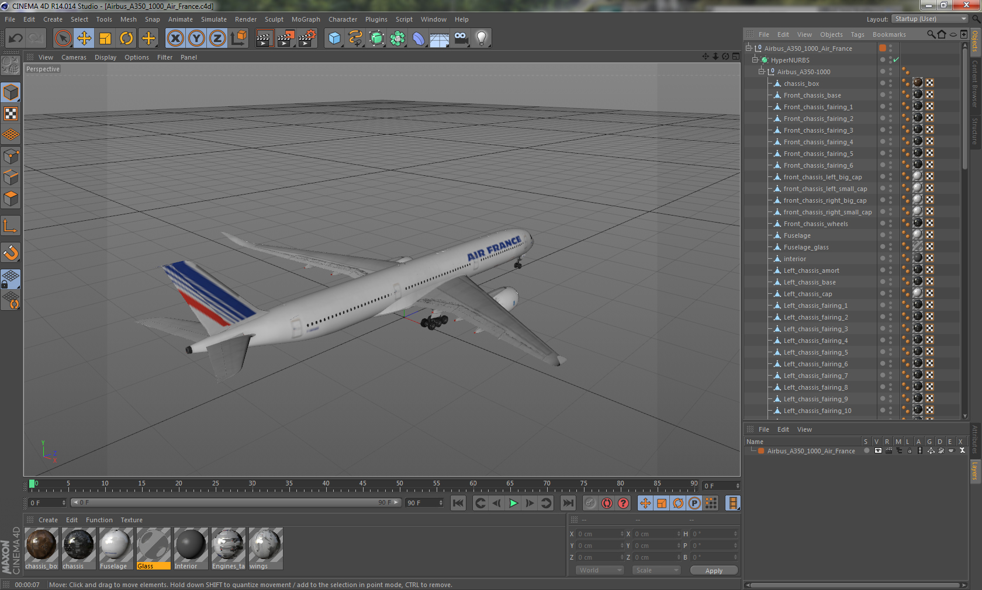Select the Live Selection tool
The height and width of the screenshot is (590, 982).
(63, 39)
